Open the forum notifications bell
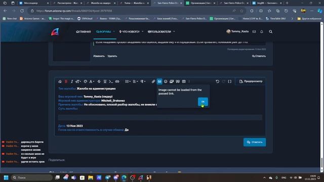Image resolution: width=324 pixels, height=182 pixels. [x=262, y=31]
